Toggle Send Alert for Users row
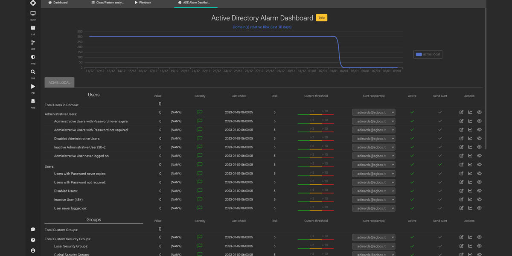This screenshot has width=512, height=256. point(440,165)
